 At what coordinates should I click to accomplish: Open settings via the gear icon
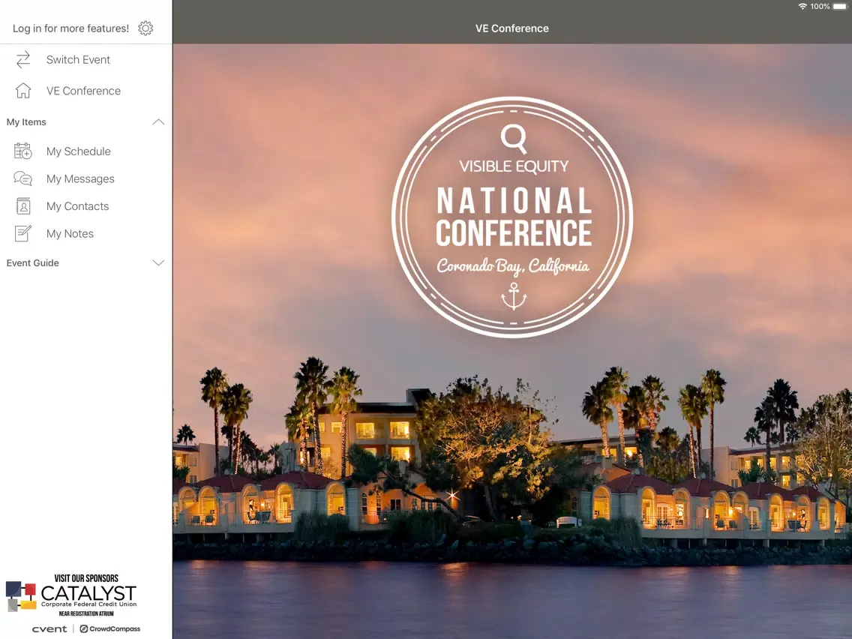point(145,28)
